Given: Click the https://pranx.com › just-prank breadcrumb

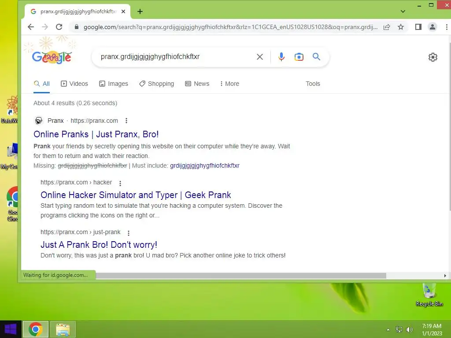Looking at the screenshot, I should (81, 232).
